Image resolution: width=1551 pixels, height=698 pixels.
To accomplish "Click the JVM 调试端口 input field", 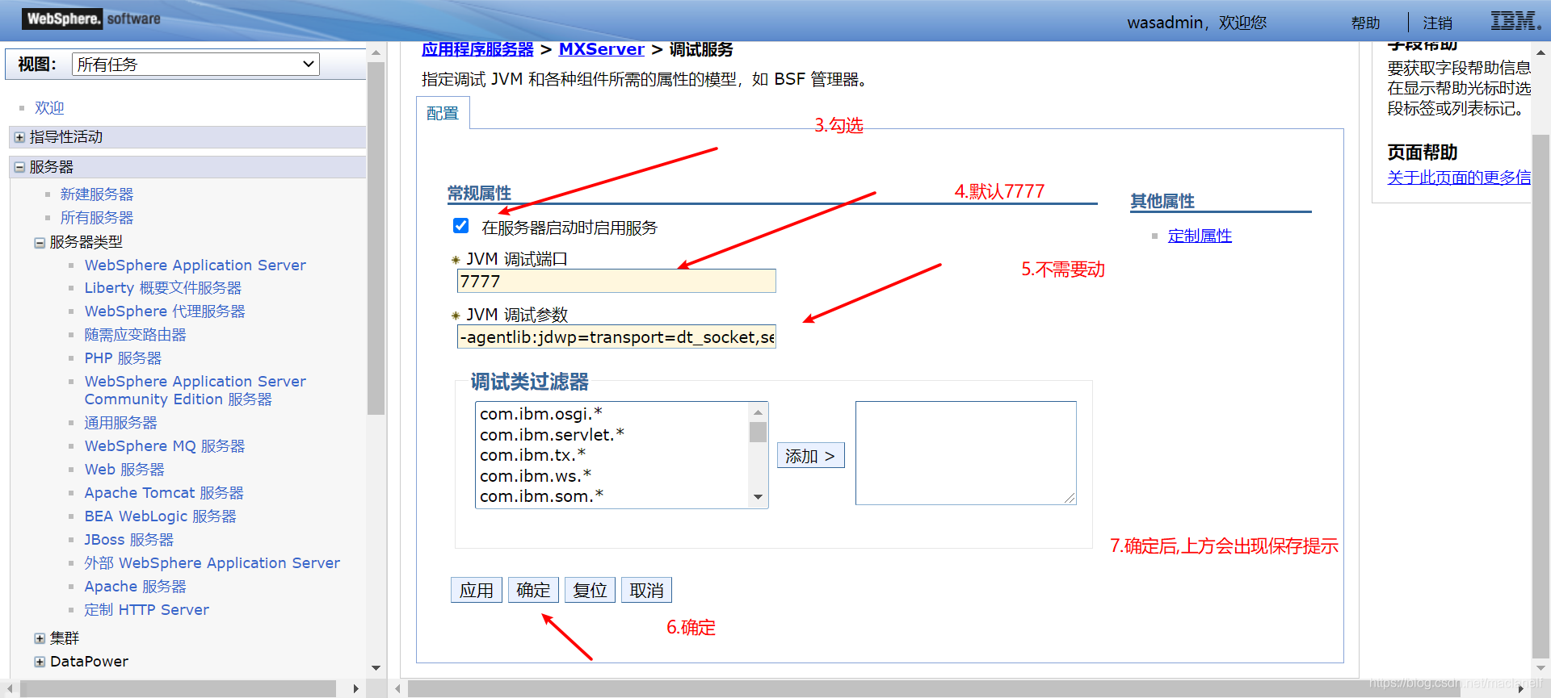I will [x=616, y=281].
